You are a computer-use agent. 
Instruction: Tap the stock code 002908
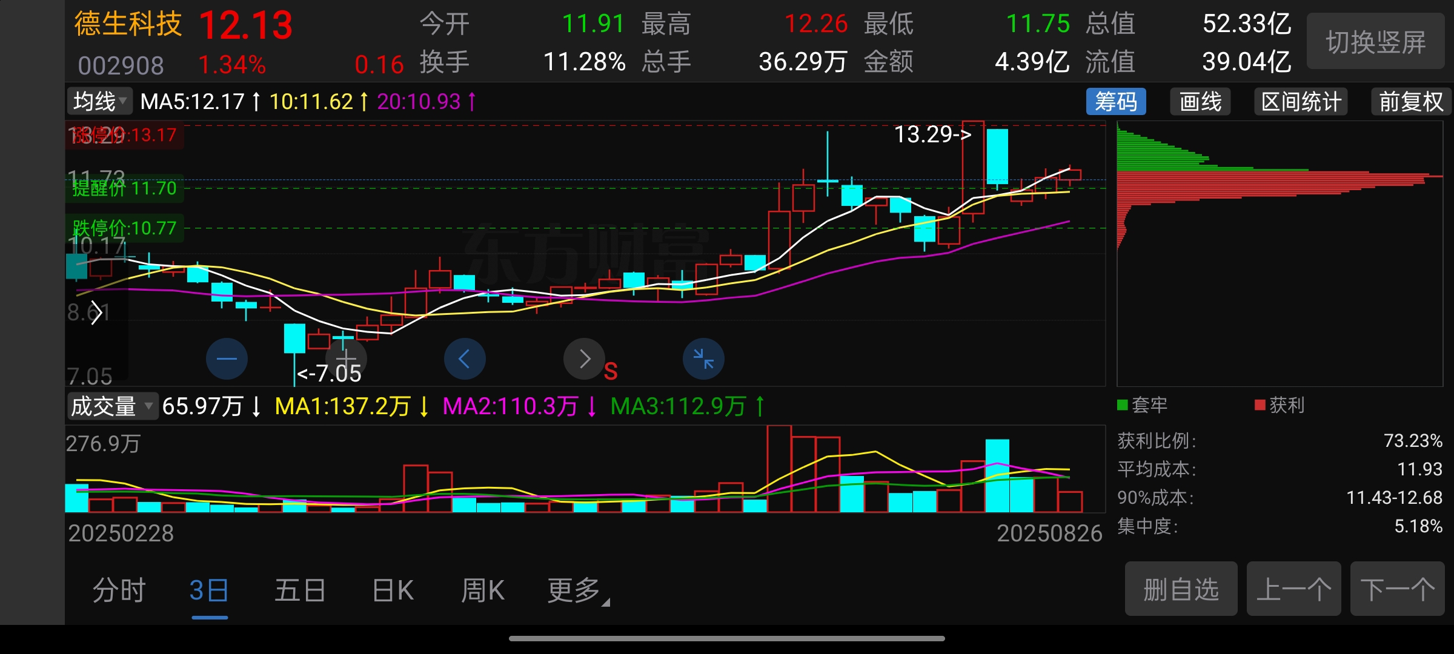click(121, 65)
